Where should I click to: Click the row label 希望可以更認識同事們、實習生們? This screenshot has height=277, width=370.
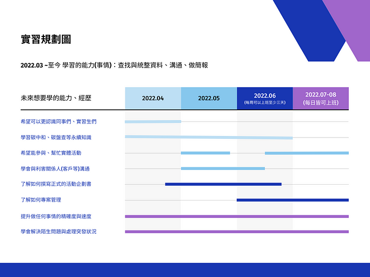59,121
